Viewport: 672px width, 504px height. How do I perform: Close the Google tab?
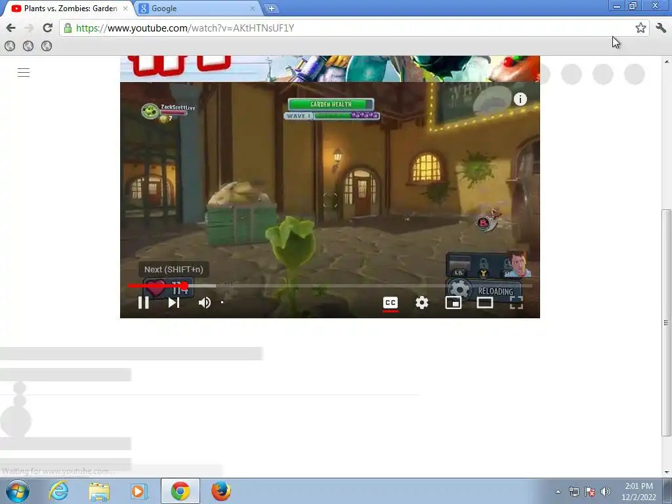[x=253, y=8]
